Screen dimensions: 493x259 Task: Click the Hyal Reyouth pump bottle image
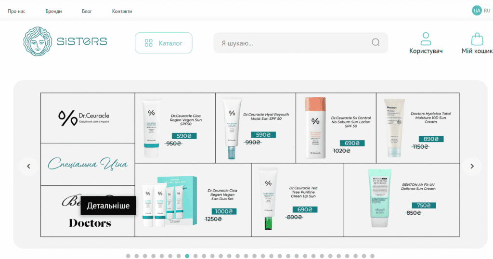232,129
